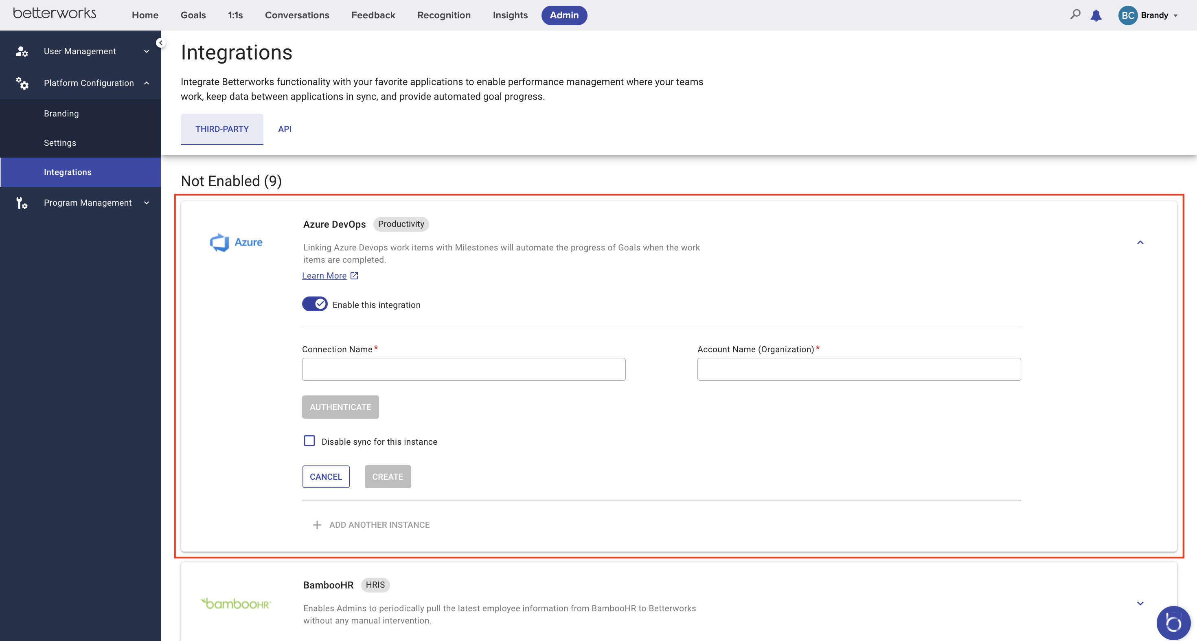The height and width of the screenshot is (641, 1197).
Task: Switch to the API tab
Action: click(284, 129)
